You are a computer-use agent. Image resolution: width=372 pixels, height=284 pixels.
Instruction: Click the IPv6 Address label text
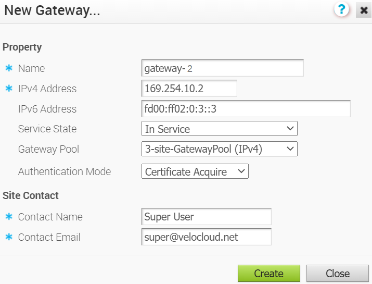coord(47,109)
